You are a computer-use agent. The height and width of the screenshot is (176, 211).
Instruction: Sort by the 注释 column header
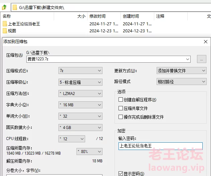[x=160, y=16]
